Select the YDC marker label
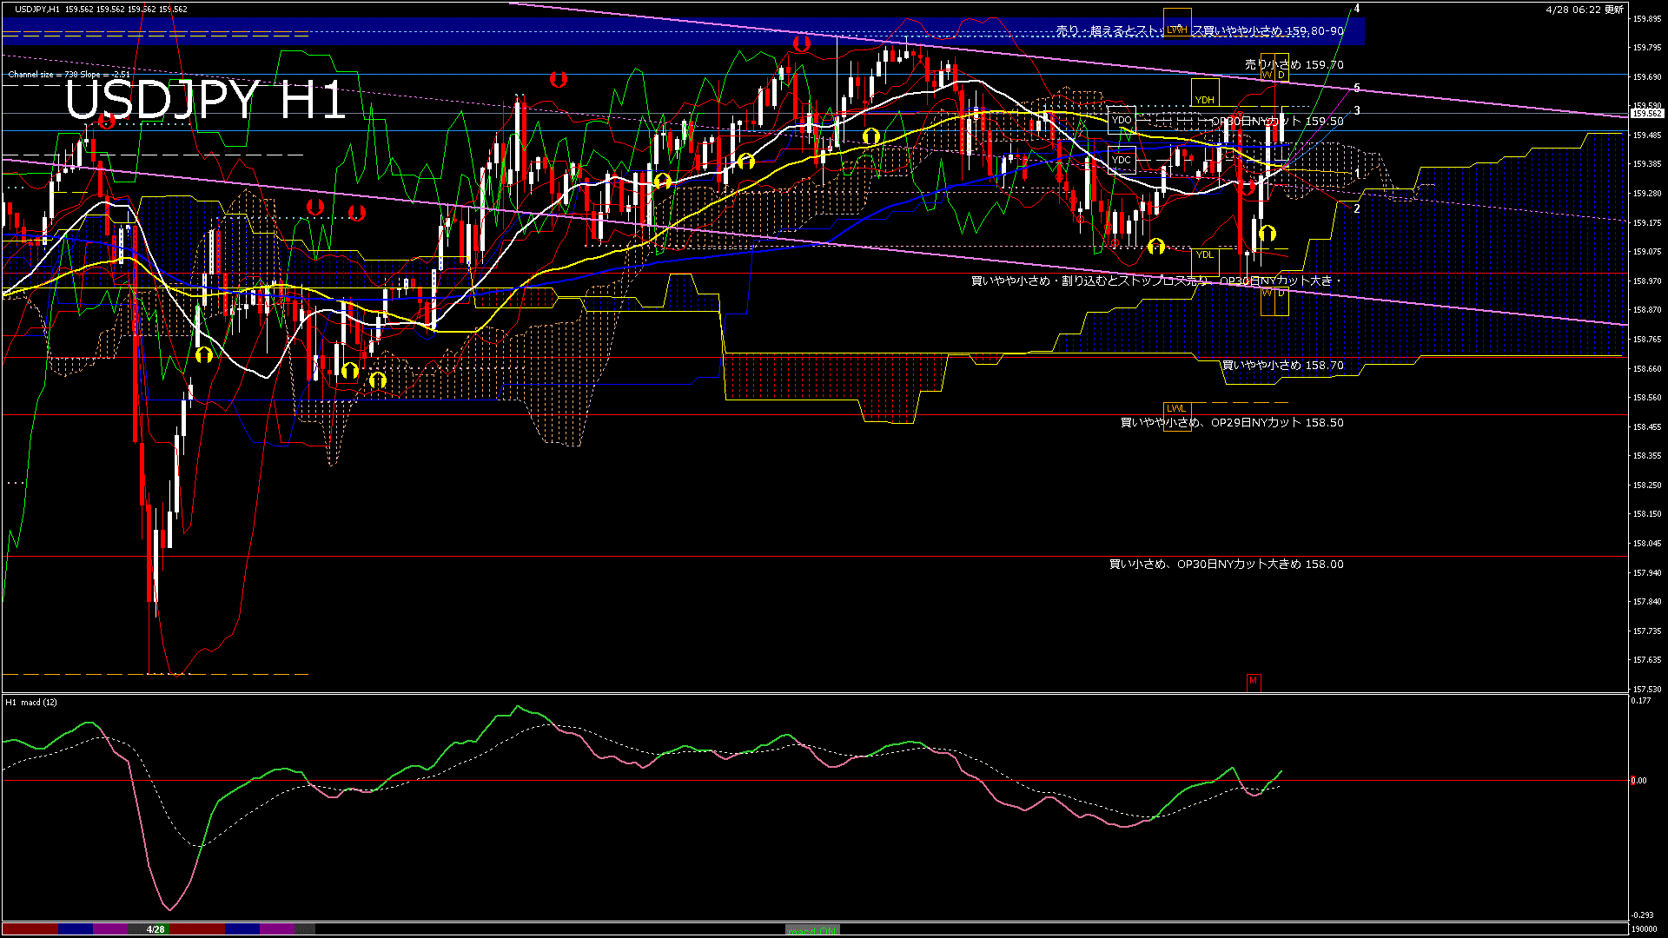 tap(1121, 160)
